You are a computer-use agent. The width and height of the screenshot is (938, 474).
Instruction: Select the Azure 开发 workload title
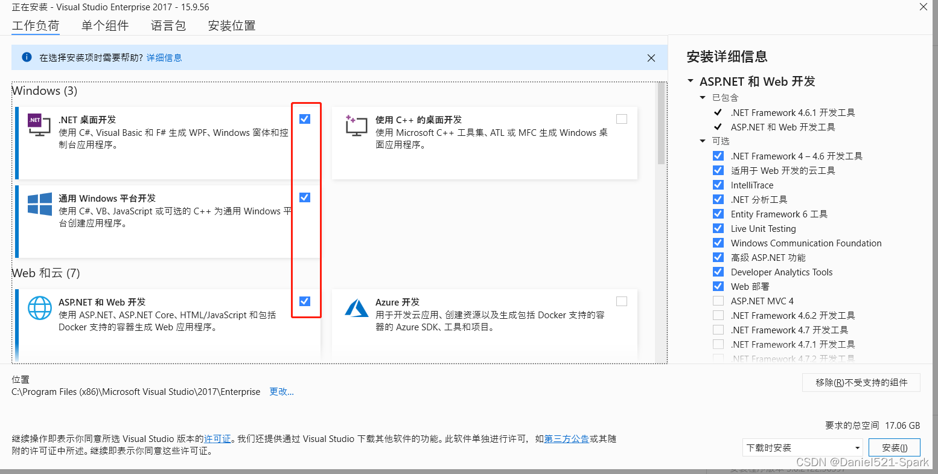coord(397,302)
